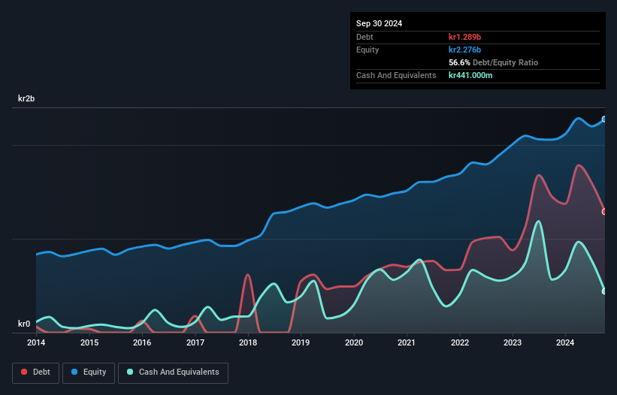Click the 2023 axis label
617x395 pixels.
point(513,342)
